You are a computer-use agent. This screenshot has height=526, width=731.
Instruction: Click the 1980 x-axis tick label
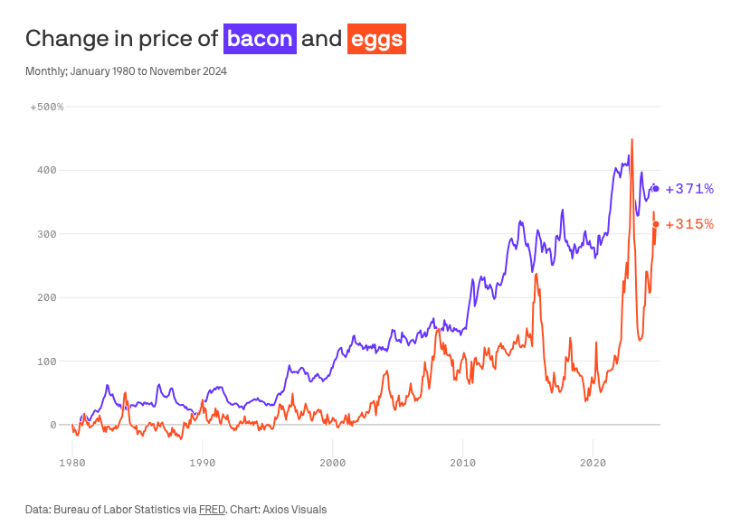pos(72,463)
